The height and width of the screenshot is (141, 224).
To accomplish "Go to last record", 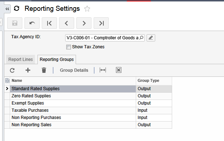I will tap(101, 23).
